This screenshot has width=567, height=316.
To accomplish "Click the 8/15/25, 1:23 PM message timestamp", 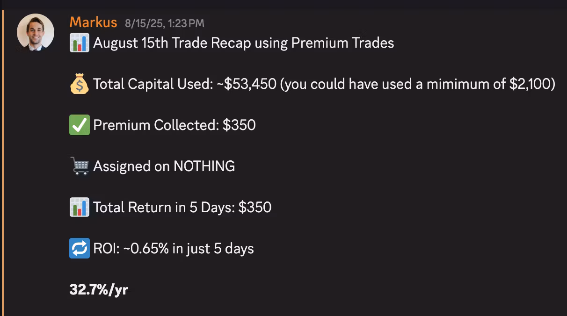I will tap(164, 23).
